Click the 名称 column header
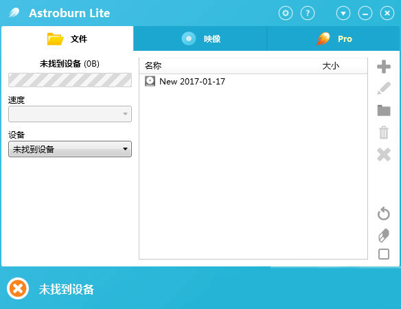Image resolution: width=401 pixels, height=309 pixels. (x=153, y=66)
